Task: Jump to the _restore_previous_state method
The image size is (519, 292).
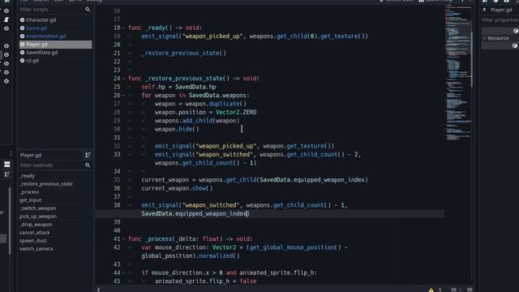Action: click(x=46, y=184)
